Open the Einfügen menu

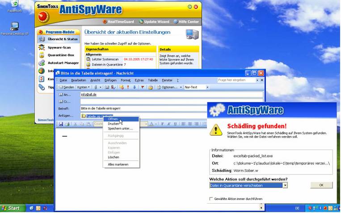[110, 80]
